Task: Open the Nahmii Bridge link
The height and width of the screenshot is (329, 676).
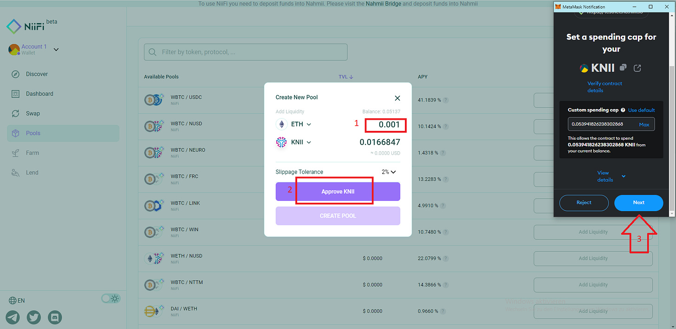Action: (383, 4)
